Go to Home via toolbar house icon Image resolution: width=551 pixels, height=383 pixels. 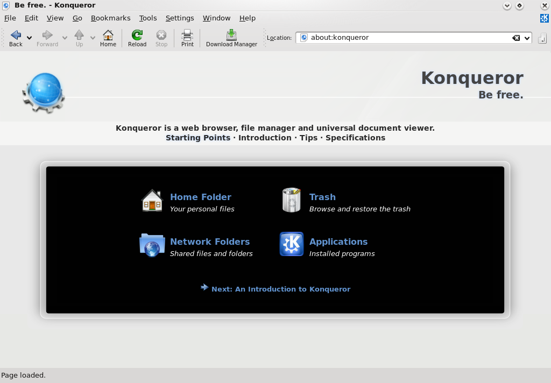(108, 35)
